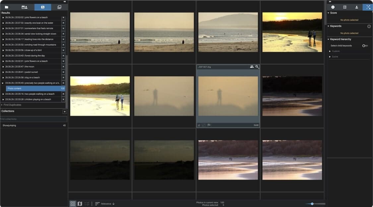
Task: Remove 'close-up of a bird' result
Action: [x=63, y=50]
